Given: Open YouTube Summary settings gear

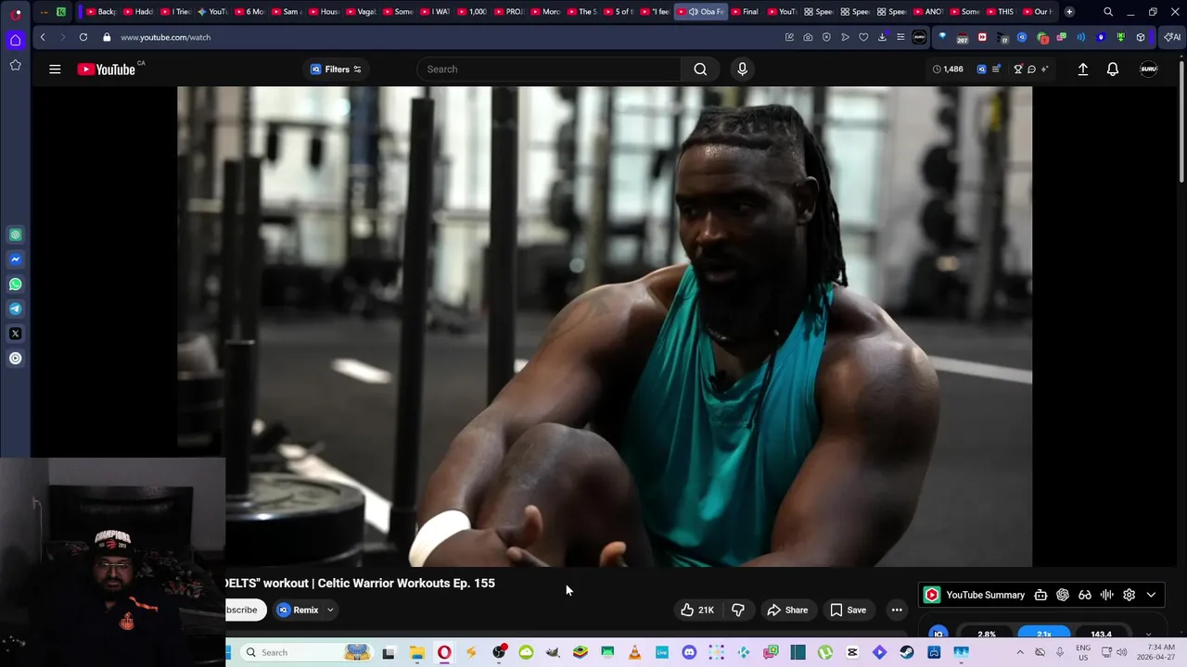Looking at the screenshot, I should [x=1129, y=595].
